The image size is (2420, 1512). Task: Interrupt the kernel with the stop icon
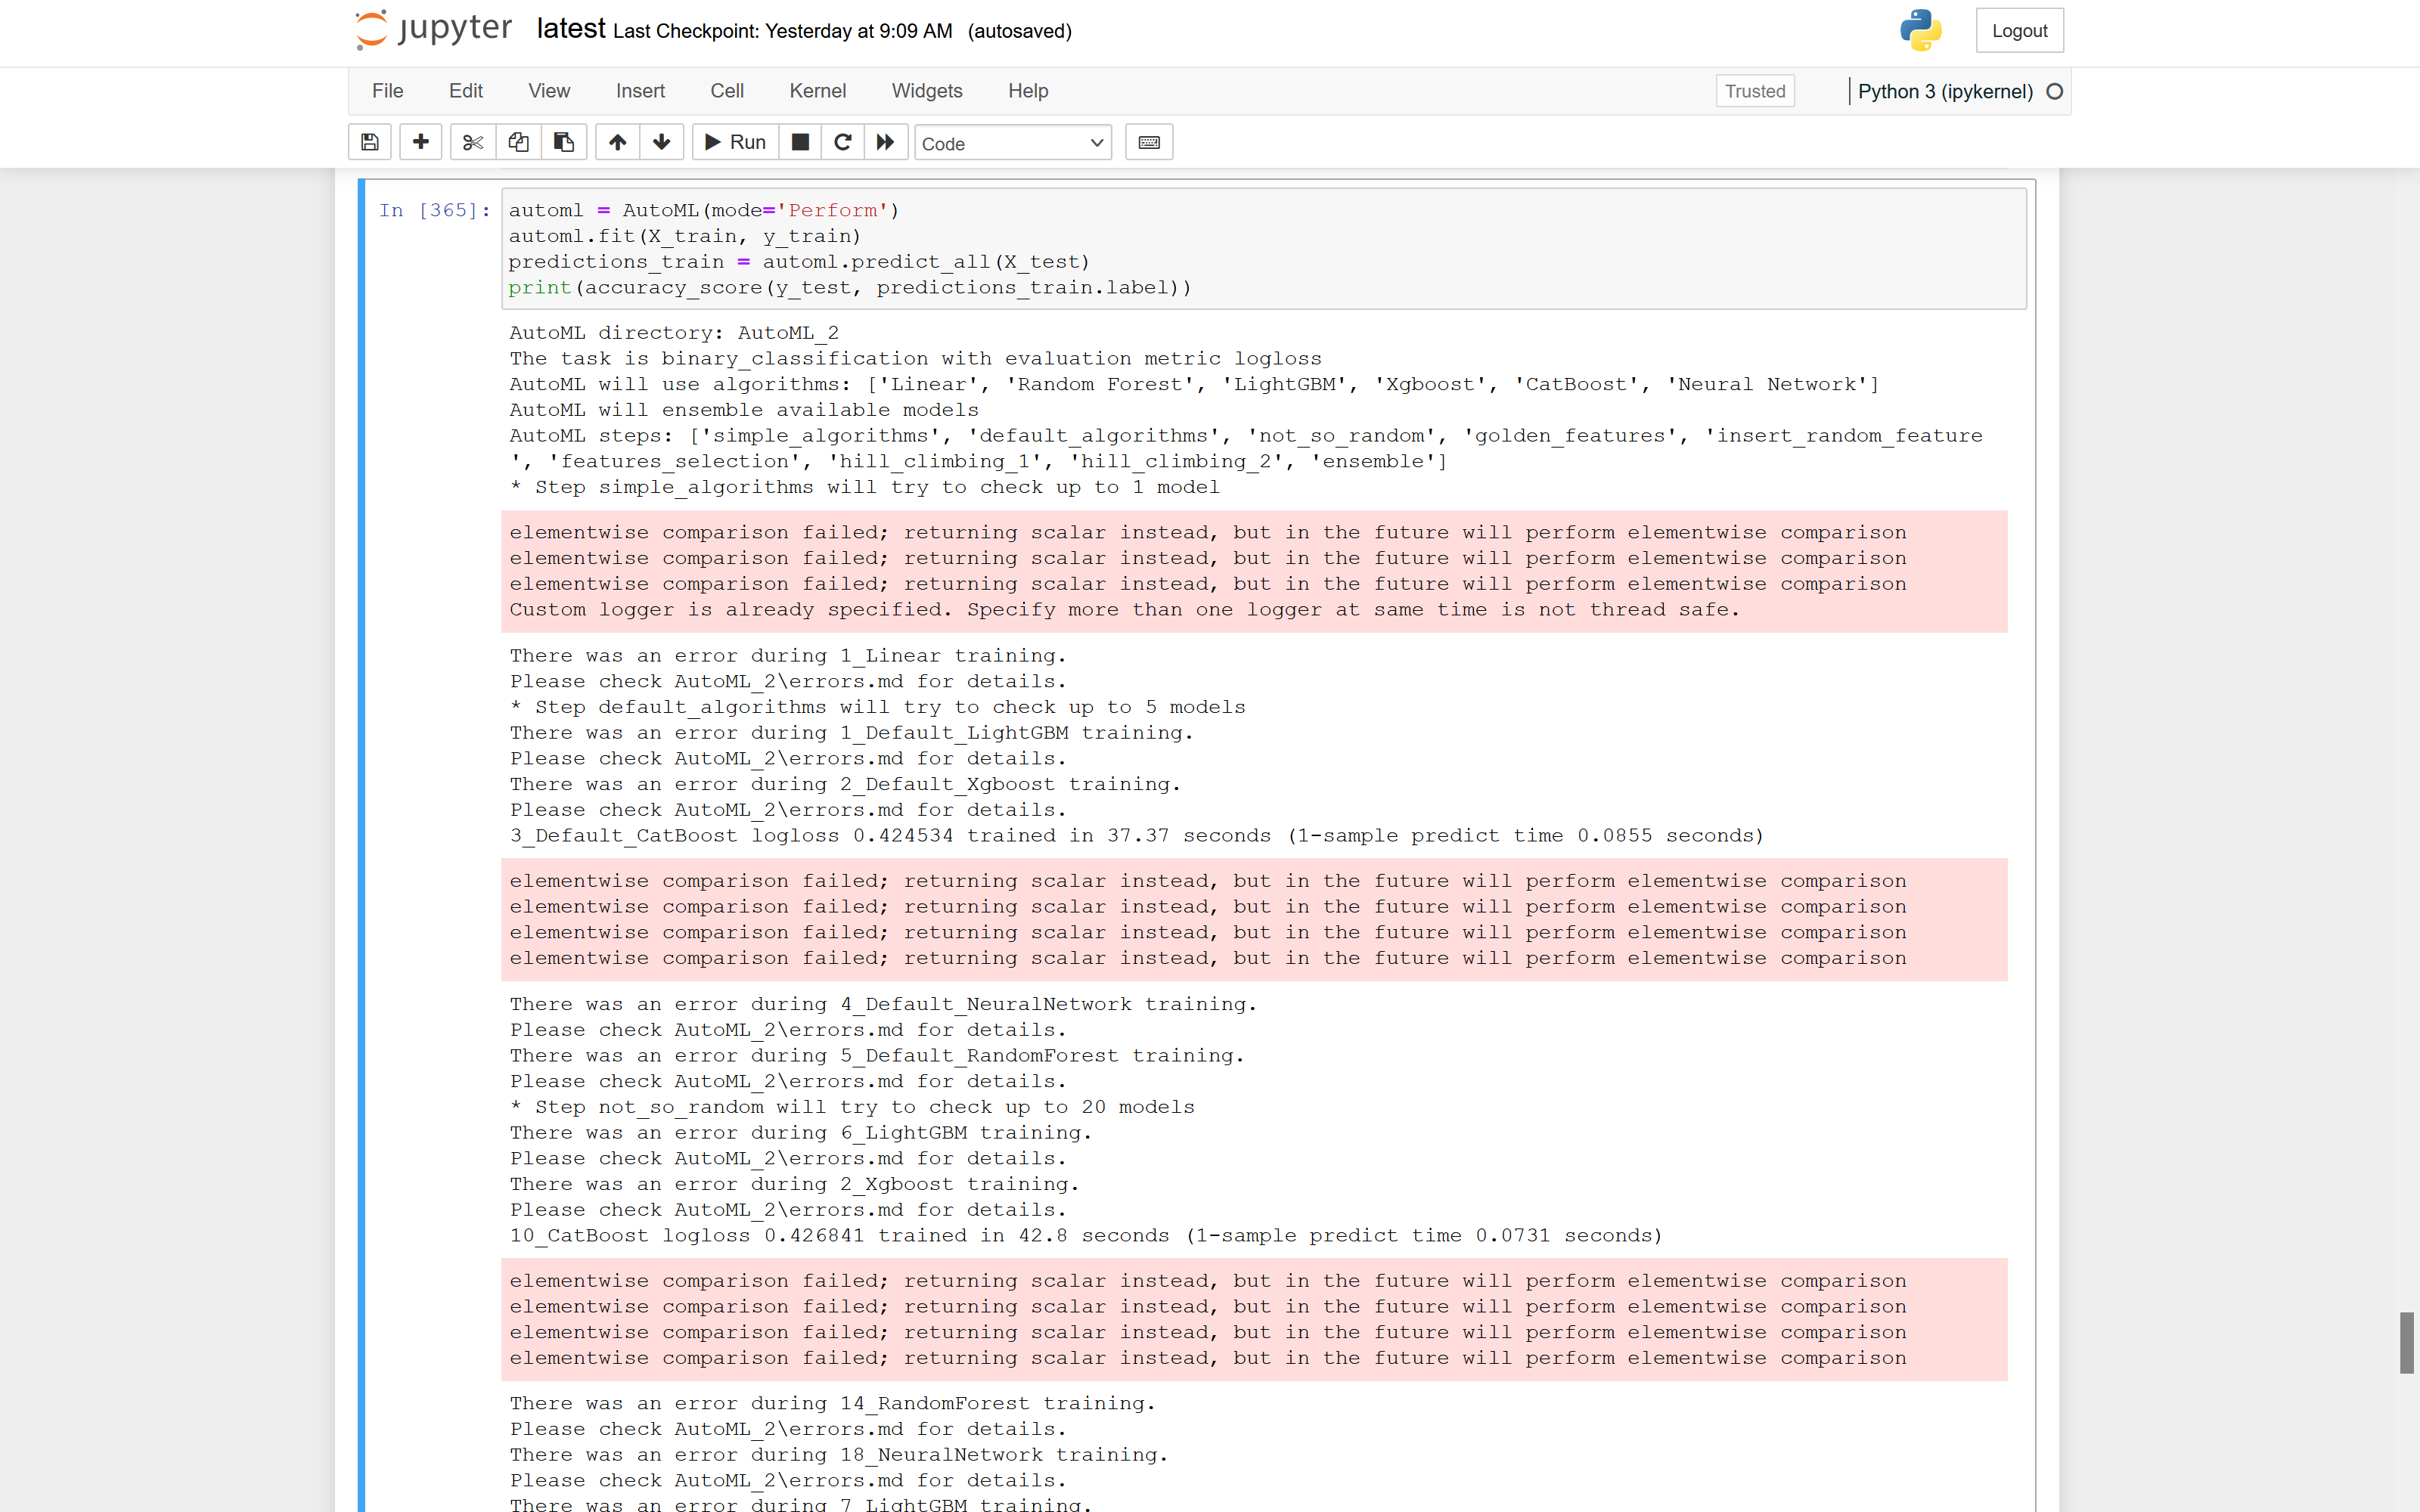tap(799, 142)
